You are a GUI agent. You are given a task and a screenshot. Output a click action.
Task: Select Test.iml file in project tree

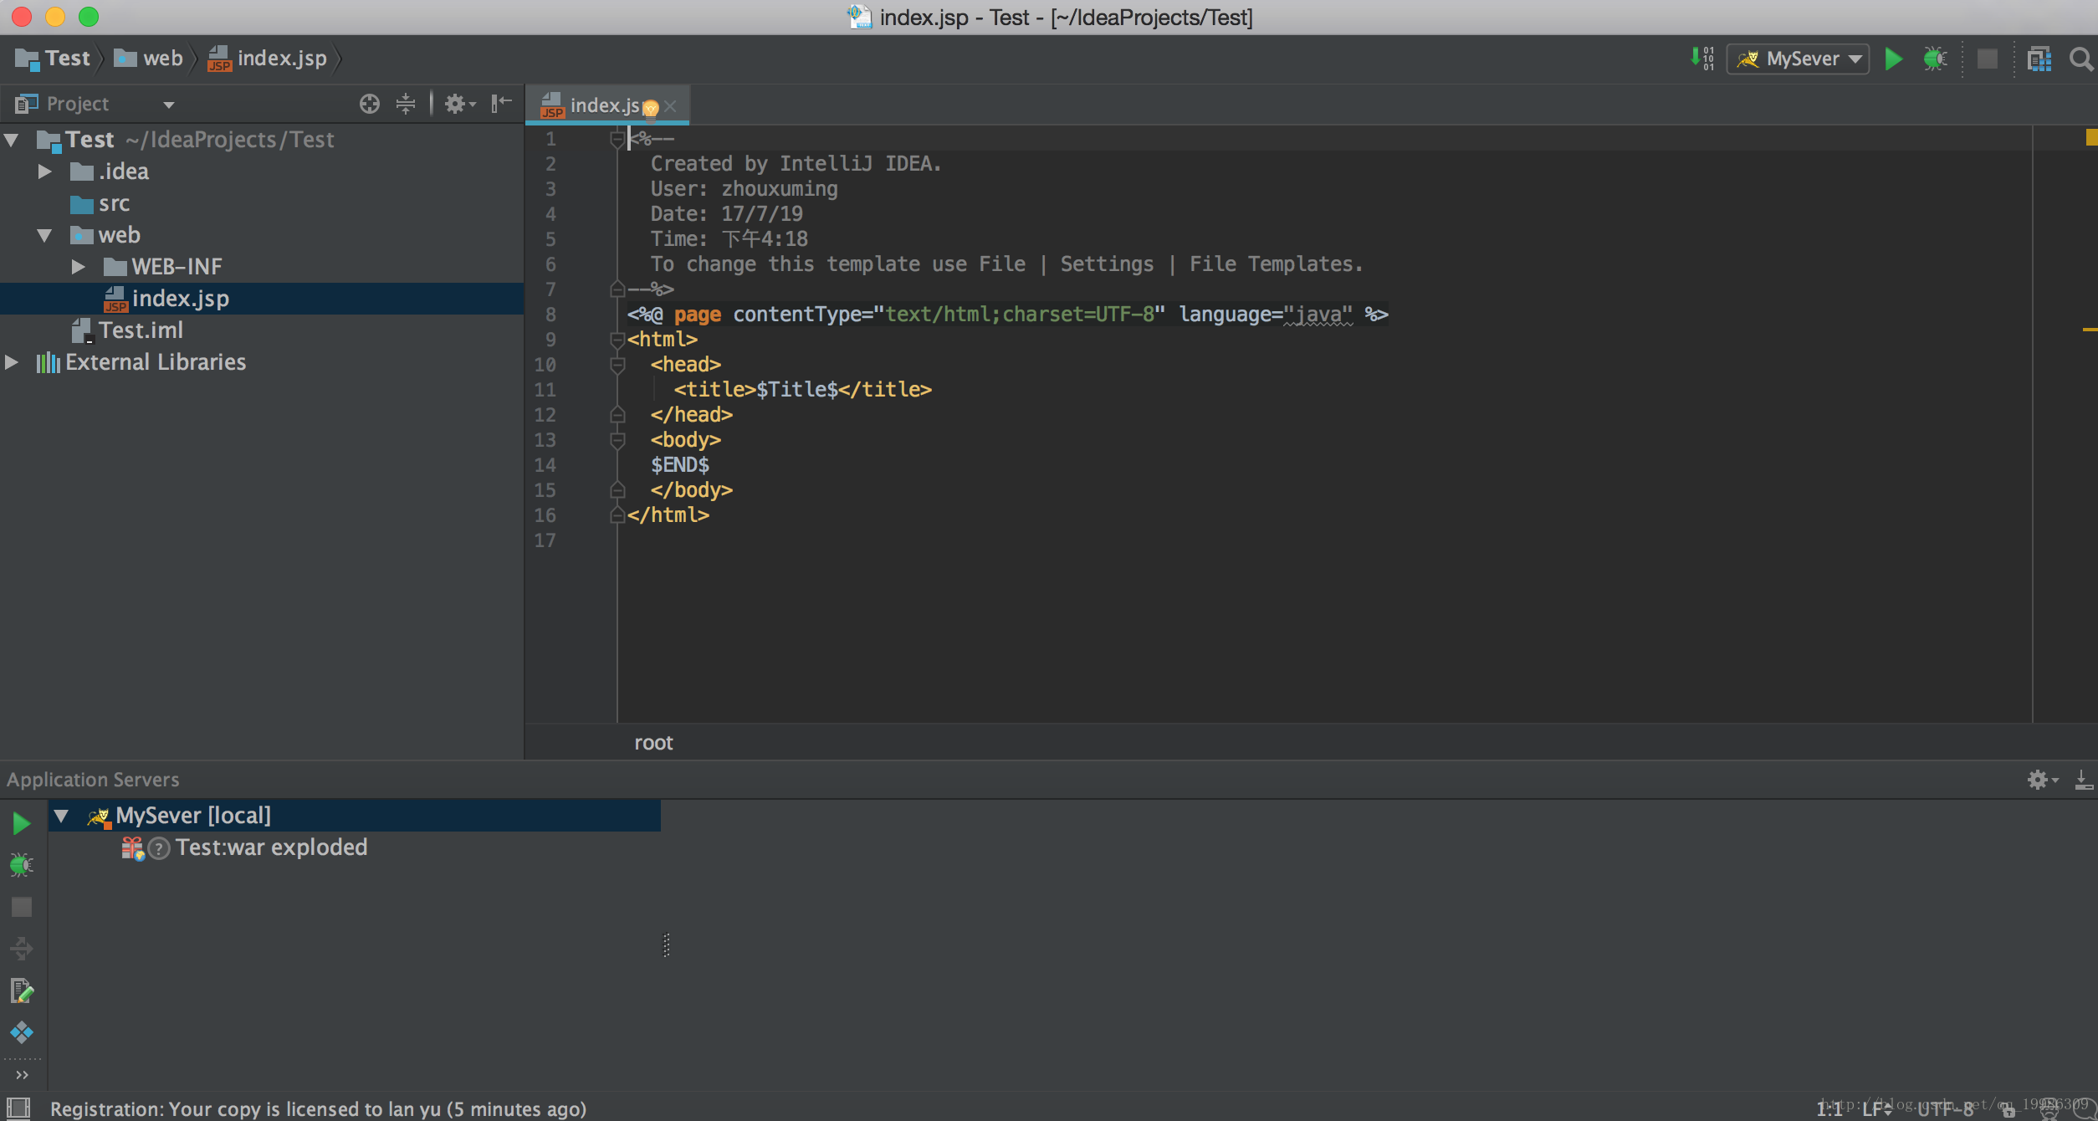(140, 330)
